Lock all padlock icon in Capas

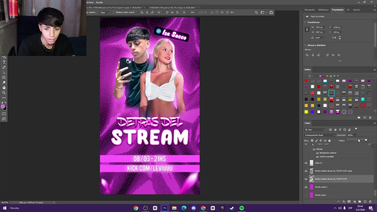[x=329, y=140]
